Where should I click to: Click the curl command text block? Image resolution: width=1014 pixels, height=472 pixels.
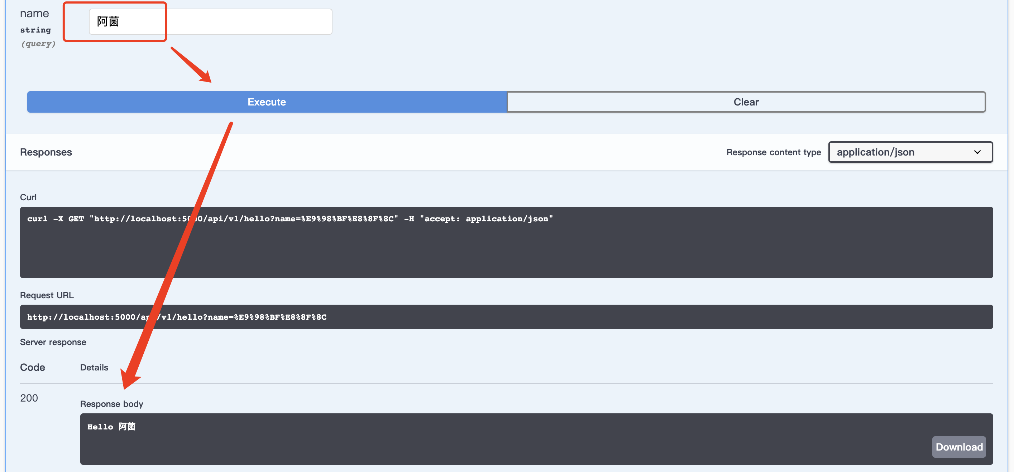[x=506, y=242]
